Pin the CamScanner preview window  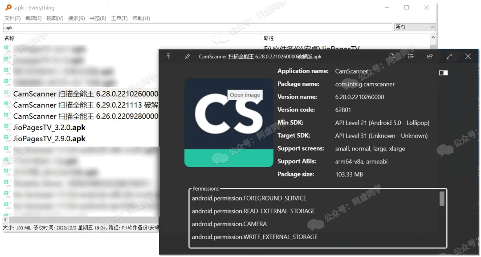click(187, 57)
